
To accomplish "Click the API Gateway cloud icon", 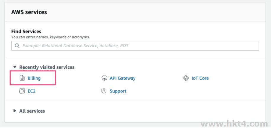I will pyautogui.click(x=104, y=78).
